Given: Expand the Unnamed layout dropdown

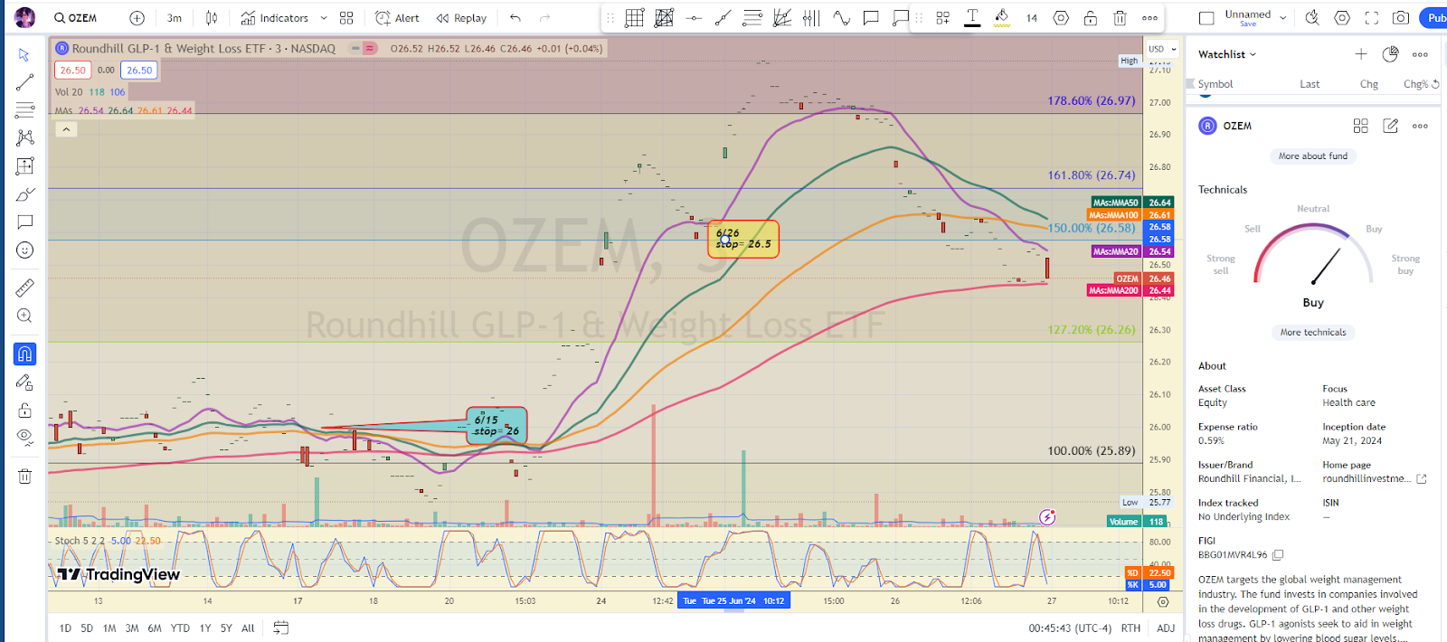Looking at the screenshot, I should point(1282,18).
